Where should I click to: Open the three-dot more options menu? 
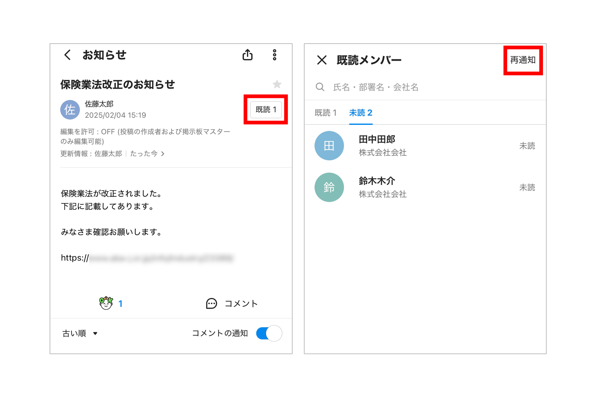click(275, 55)
